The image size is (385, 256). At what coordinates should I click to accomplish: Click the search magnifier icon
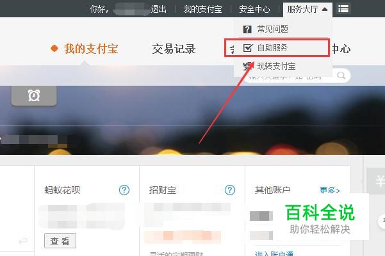pos(341,76)
